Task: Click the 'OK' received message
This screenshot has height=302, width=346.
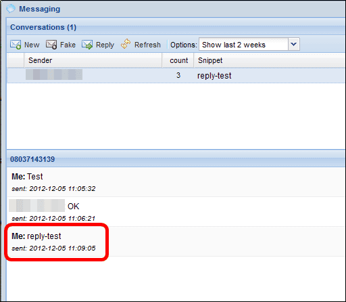Action: (x=74, y=207)
